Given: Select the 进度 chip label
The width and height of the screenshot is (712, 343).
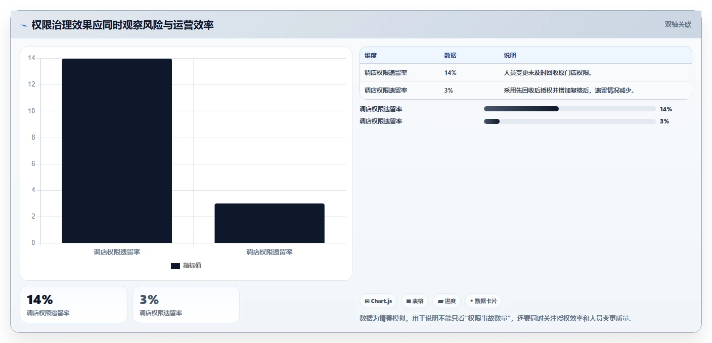Looking at the screenshot, I should (x=450, y=301).
